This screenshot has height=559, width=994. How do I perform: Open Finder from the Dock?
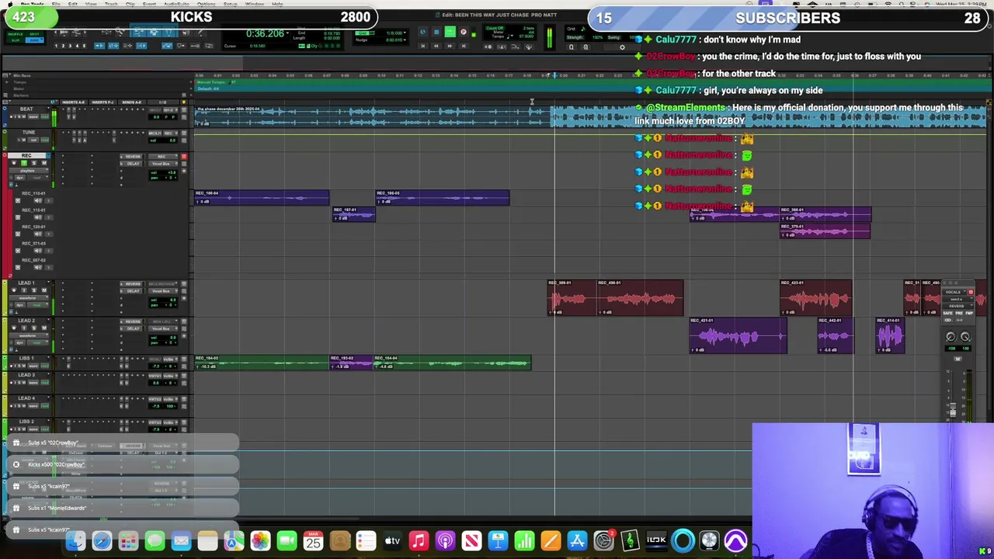point(75,541)
